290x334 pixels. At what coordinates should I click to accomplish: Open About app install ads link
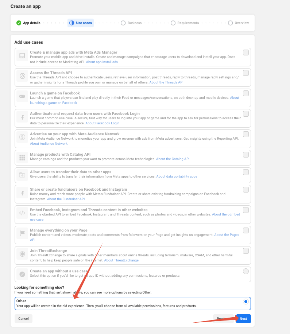point(102,62)
